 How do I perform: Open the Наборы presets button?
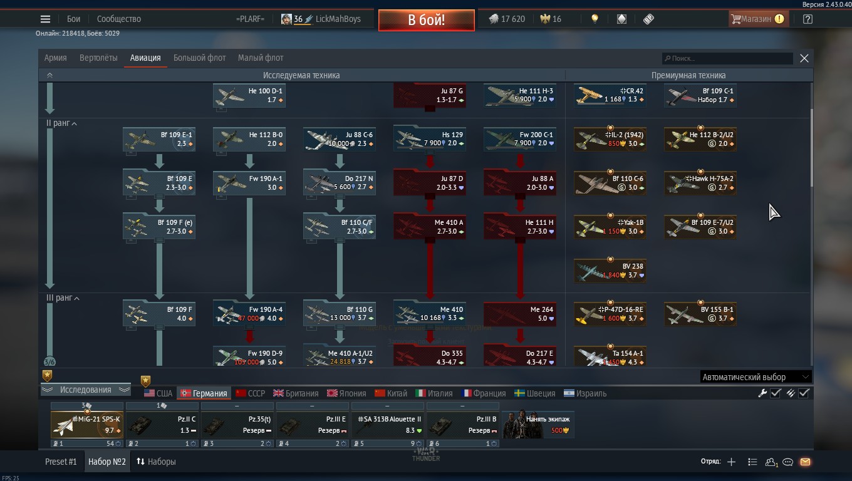tap(156, 462)
